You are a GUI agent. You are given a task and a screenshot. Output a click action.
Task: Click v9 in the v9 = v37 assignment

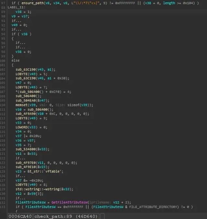coord(14,16)
